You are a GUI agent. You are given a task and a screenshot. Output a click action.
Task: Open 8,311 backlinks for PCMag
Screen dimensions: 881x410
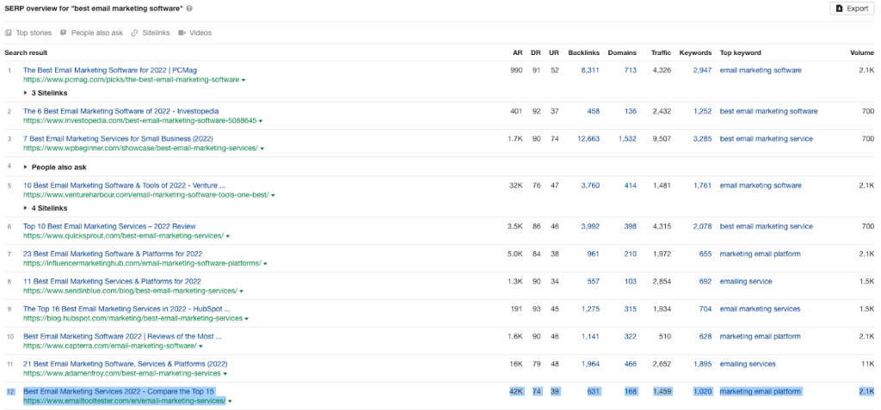tap(590, 70)
